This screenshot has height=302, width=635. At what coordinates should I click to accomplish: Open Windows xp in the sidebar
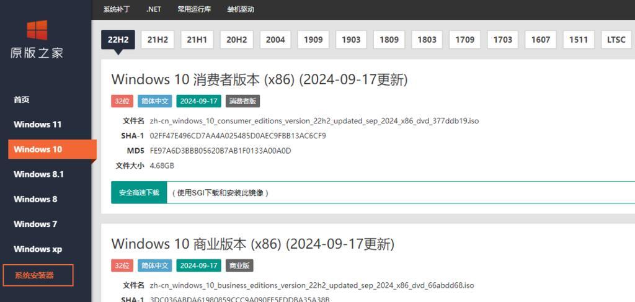[38, 249]
